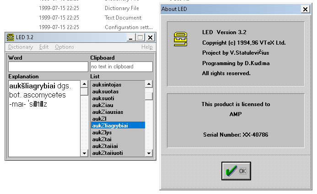Viewport: 317px width, 194px height.
Task: Select 'aukZtaiiuoti' in the List
Action: click(118, 153)
